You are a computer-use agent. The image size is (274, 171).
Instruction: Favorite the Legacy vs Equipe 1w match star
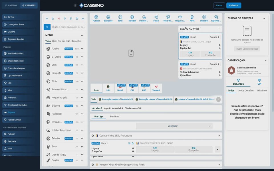(x=133, y=143)
